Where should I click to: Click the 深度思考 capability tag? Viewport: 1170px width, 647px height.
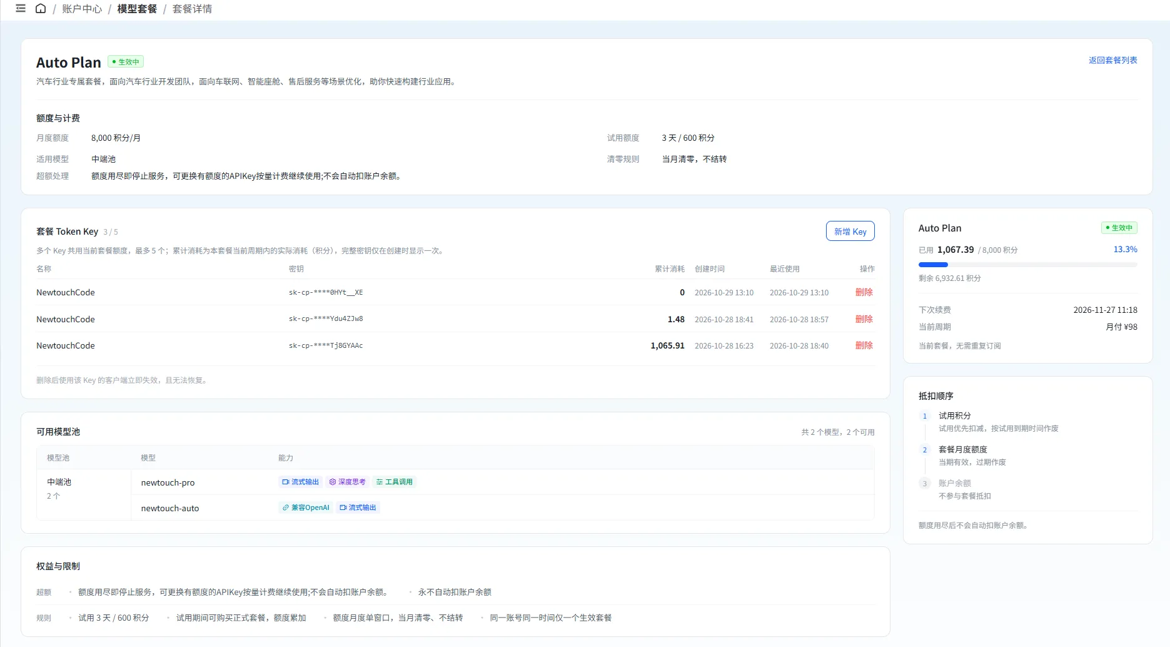(347, 482)
